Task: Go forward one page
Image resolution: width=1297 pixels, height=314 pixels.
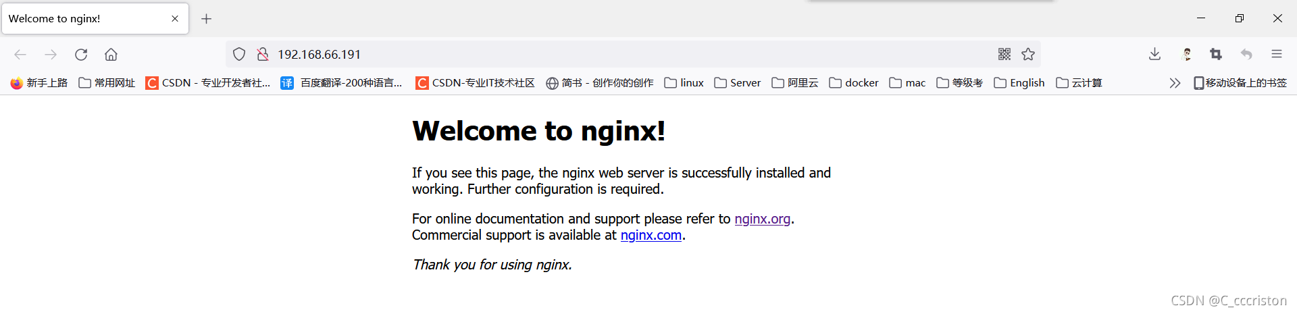Action: pos(51,55)
